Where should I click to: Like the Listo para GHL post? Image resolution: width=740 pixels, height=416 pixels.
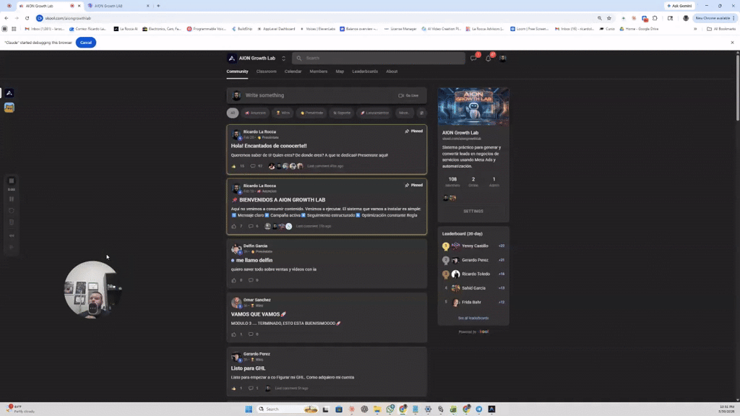point(233,388)
